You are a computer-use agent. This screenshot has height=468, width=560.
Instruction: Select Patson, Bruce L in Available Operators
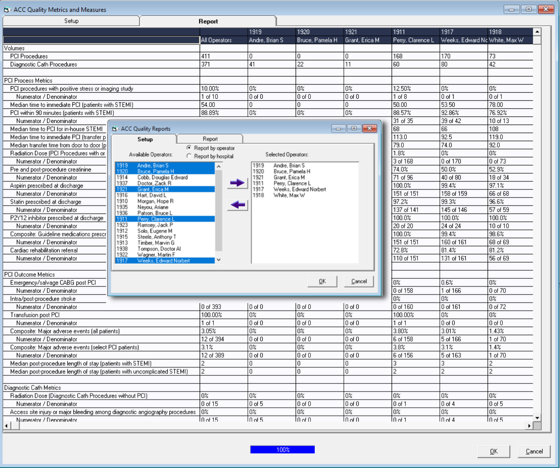click(165, 213)
